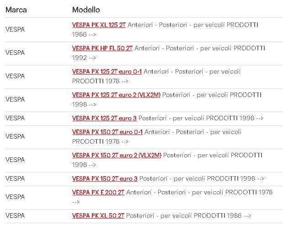Open the VESPA PK XL 125 2T link
Image resolution: width=283 pixels, height=226 pixels.
(x=99, y=25)
